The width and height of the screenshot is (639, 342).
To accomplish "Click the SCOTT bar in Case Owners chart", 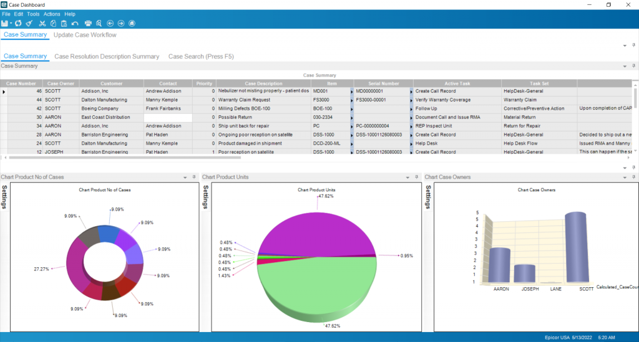I will [576, 247].
